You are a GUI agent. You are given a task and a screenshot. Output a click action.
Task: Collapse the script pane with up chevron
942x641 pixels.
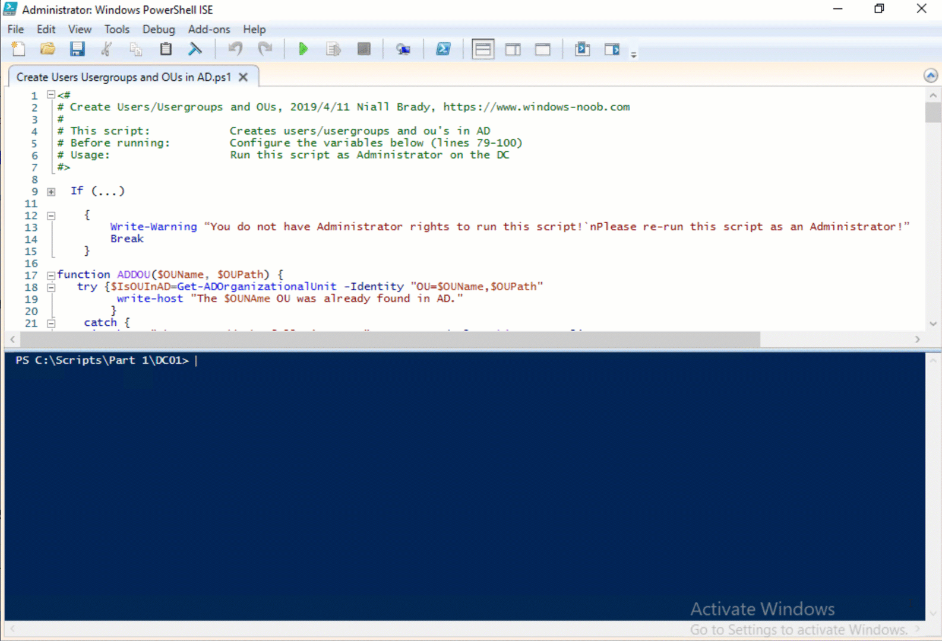(931, 76)
